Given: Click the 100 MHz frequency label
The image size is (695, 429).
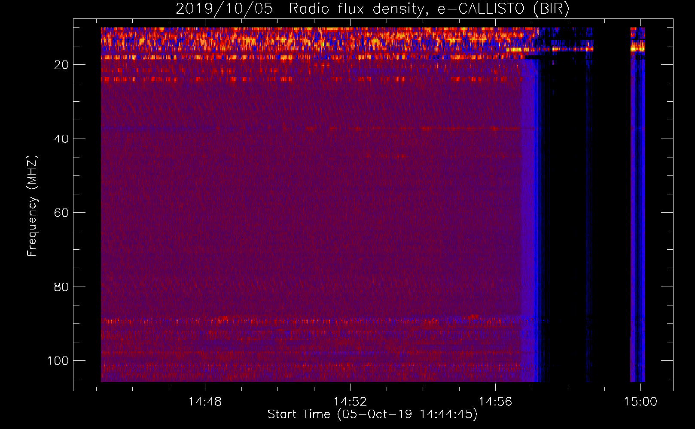Looking at the screenshot, I should point(58,361).
